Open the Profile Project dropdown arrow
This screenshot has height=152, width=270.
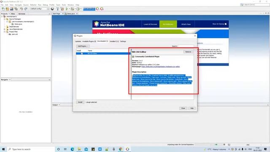pyautogui.click(x=81, y=9)
